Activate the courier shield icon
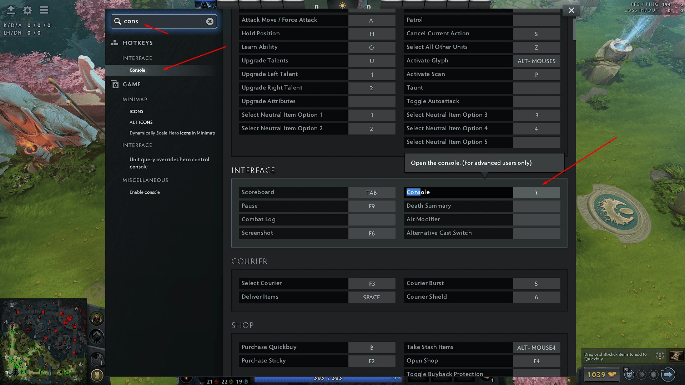The height and width of the screenshot is (385, 685). 654,374
